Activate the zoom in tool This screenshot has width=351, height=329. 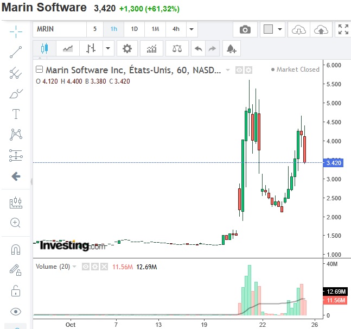point(15,223)
